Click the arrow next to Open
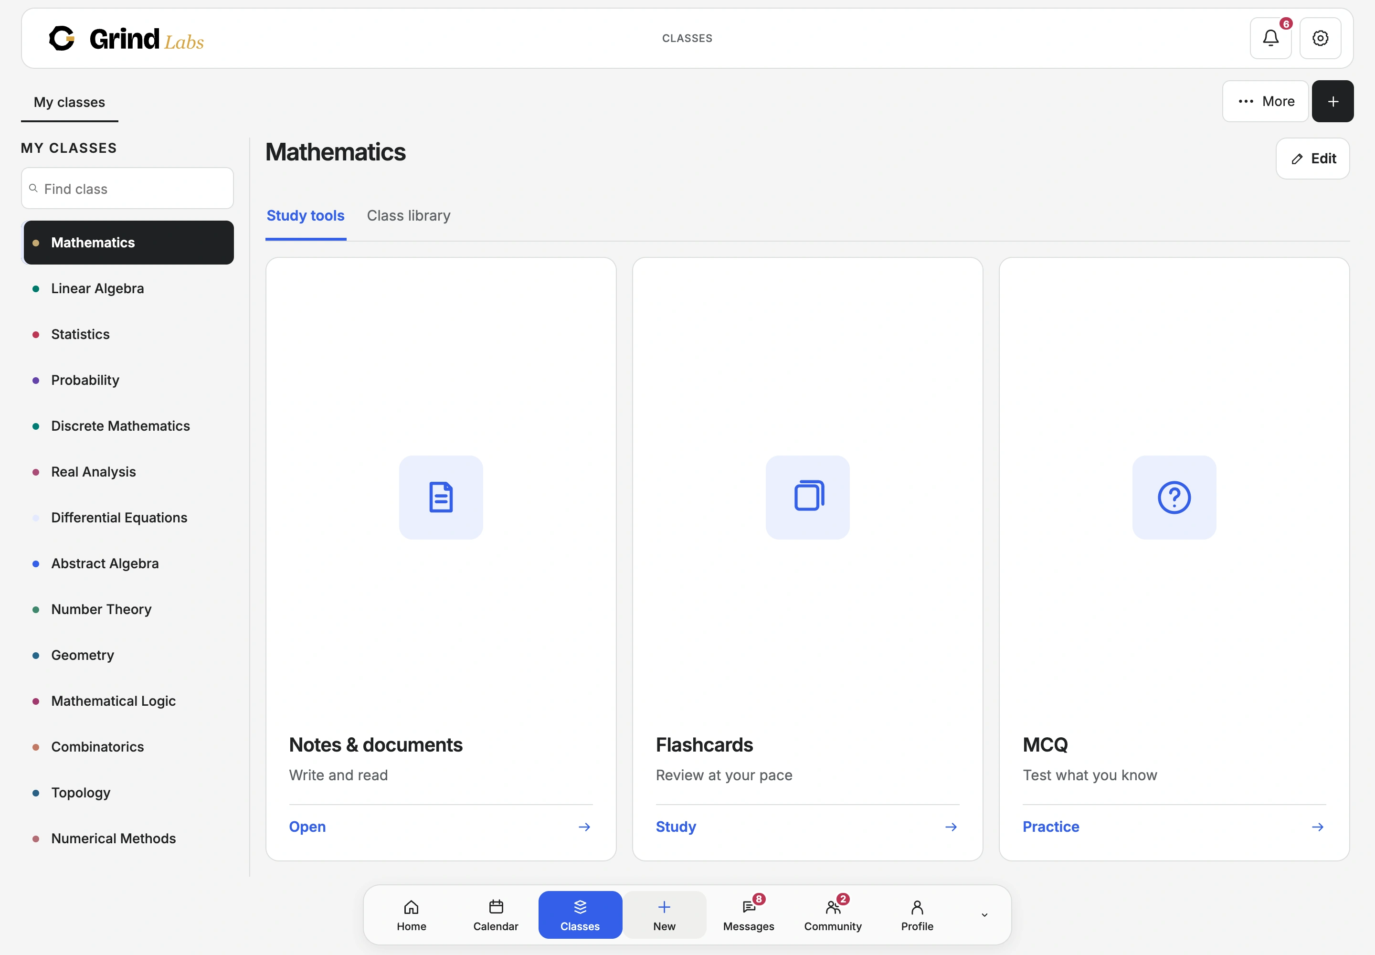Image resolution: width=1375 pixels, height=955 pixels. (x=584, y=827)
